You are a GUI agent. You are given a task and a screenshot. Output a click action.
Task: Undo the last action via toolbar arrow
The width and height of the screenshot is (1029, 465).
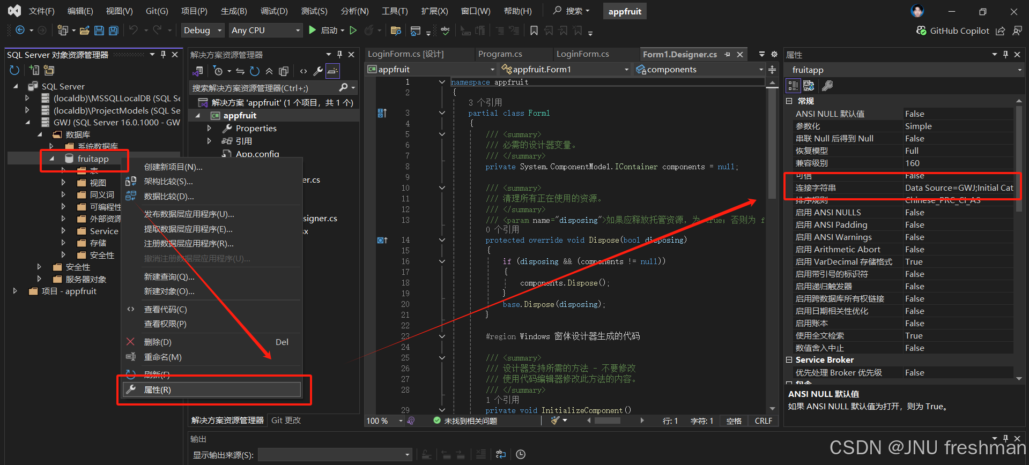[134, 31]
